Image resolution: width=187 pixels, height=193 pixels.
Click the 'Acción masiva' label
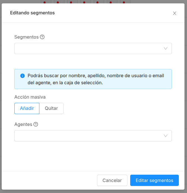tap(30, 97)
